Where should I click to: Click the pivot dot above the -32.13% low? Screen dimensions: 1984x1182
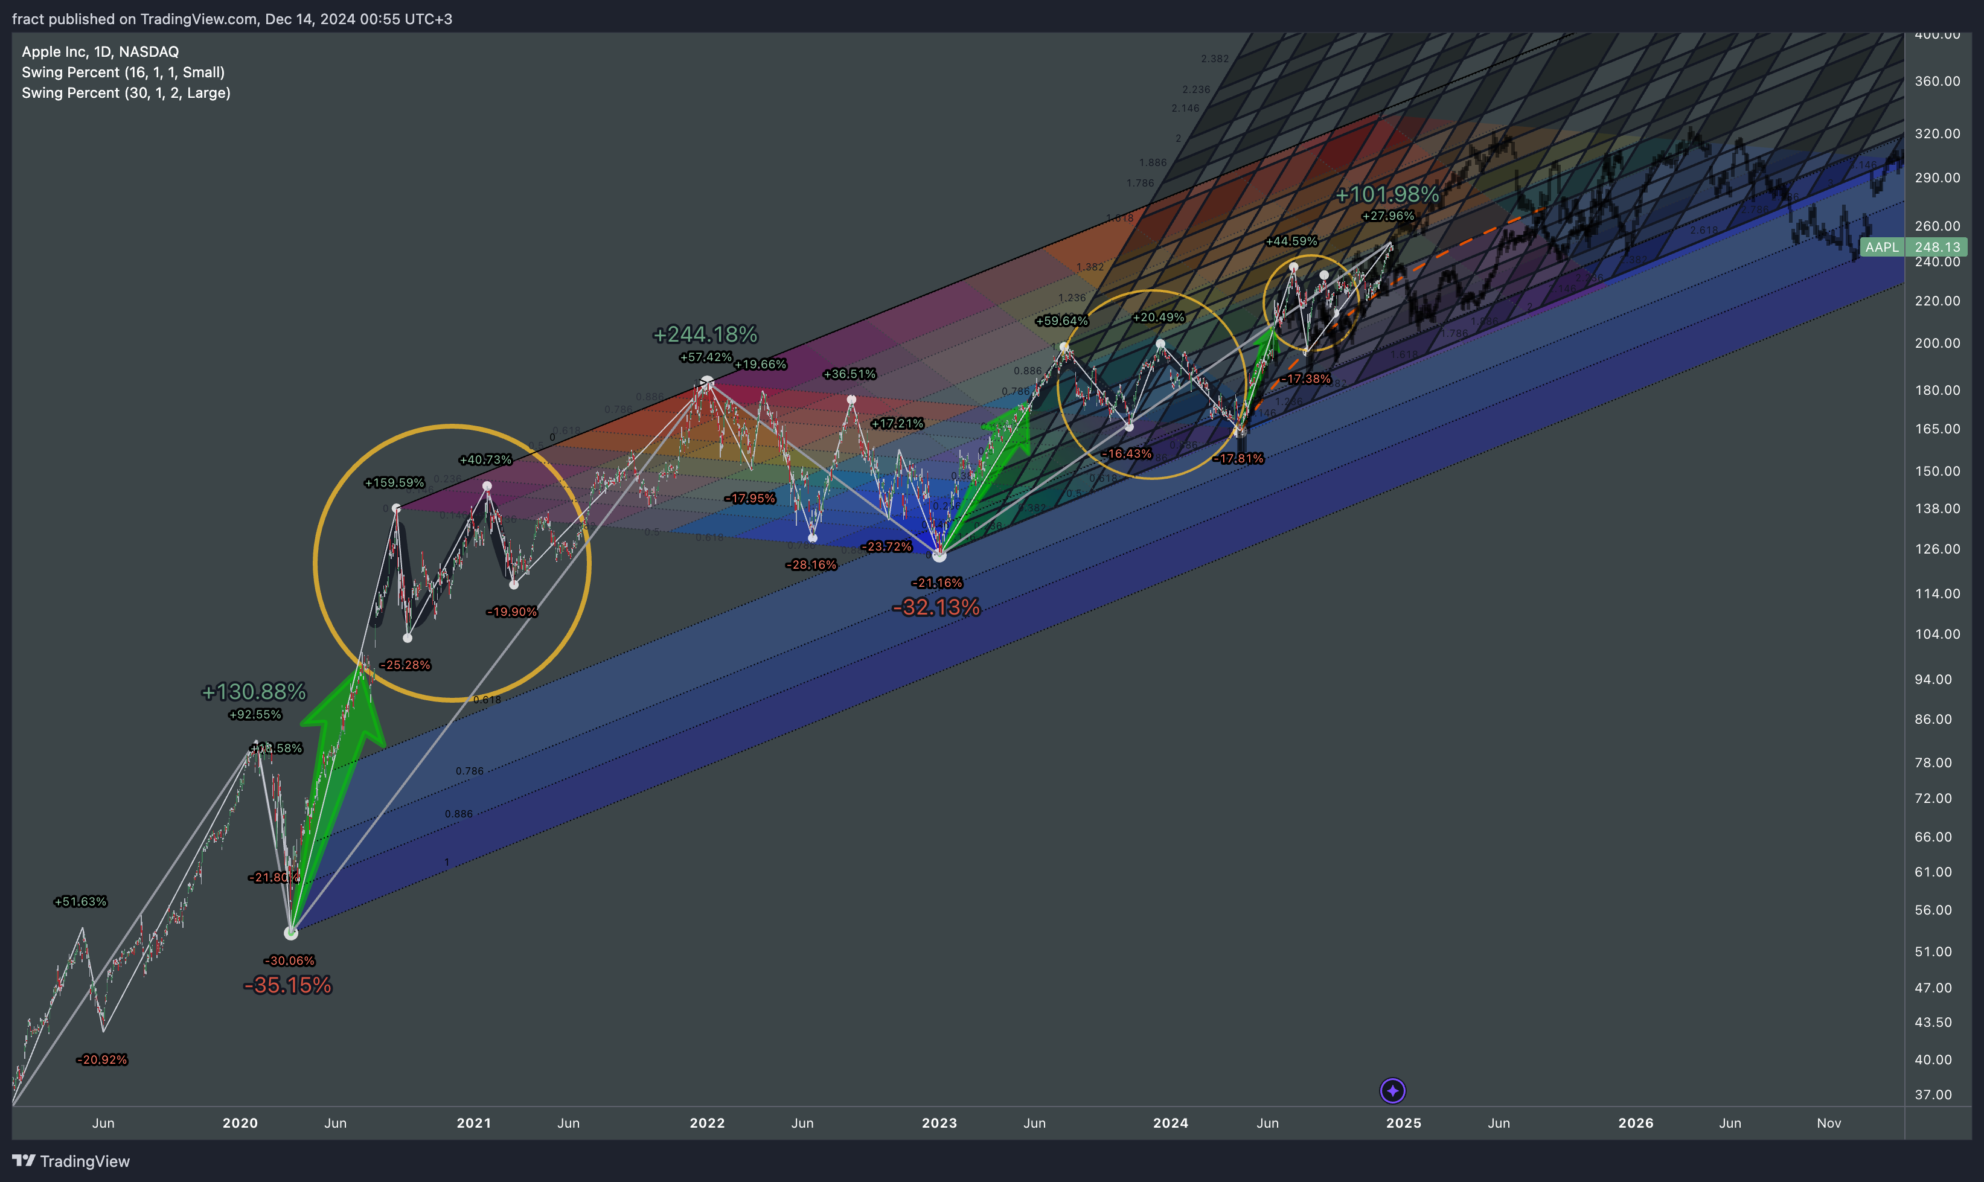tap(939, 554)
